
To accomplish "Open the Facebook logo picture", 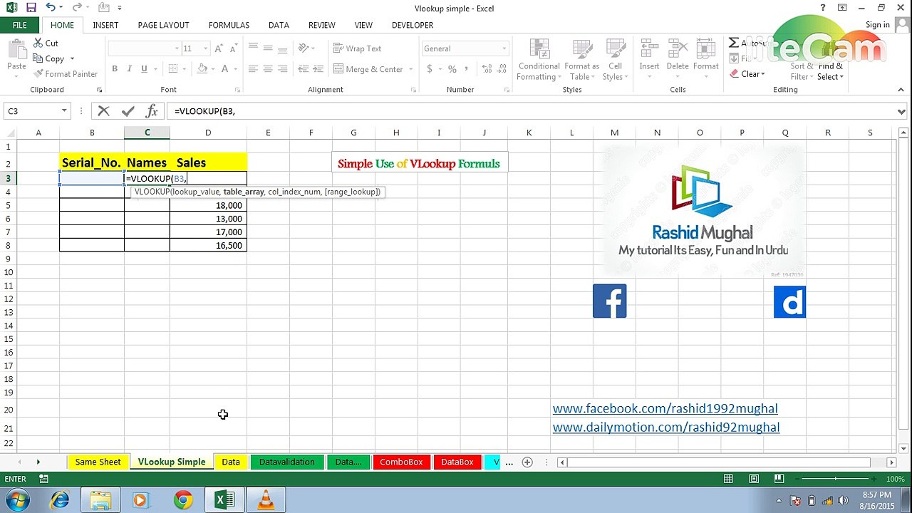I will [609, 301].
